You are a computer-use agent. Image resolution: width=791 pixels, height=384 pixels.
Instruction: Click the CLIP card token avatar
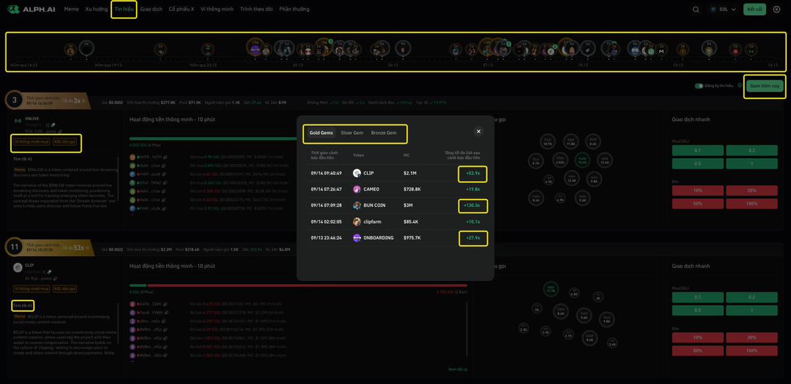[x=18, y=267]
